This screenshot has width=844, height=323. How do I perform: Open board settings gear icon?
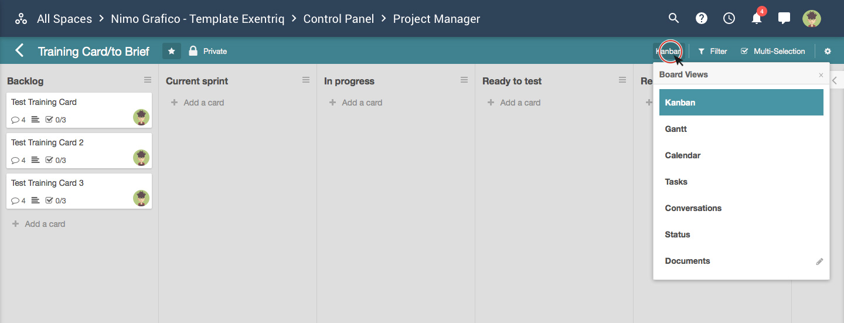[828, 52]
